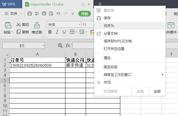Click the Undo arrow icon

58,14
